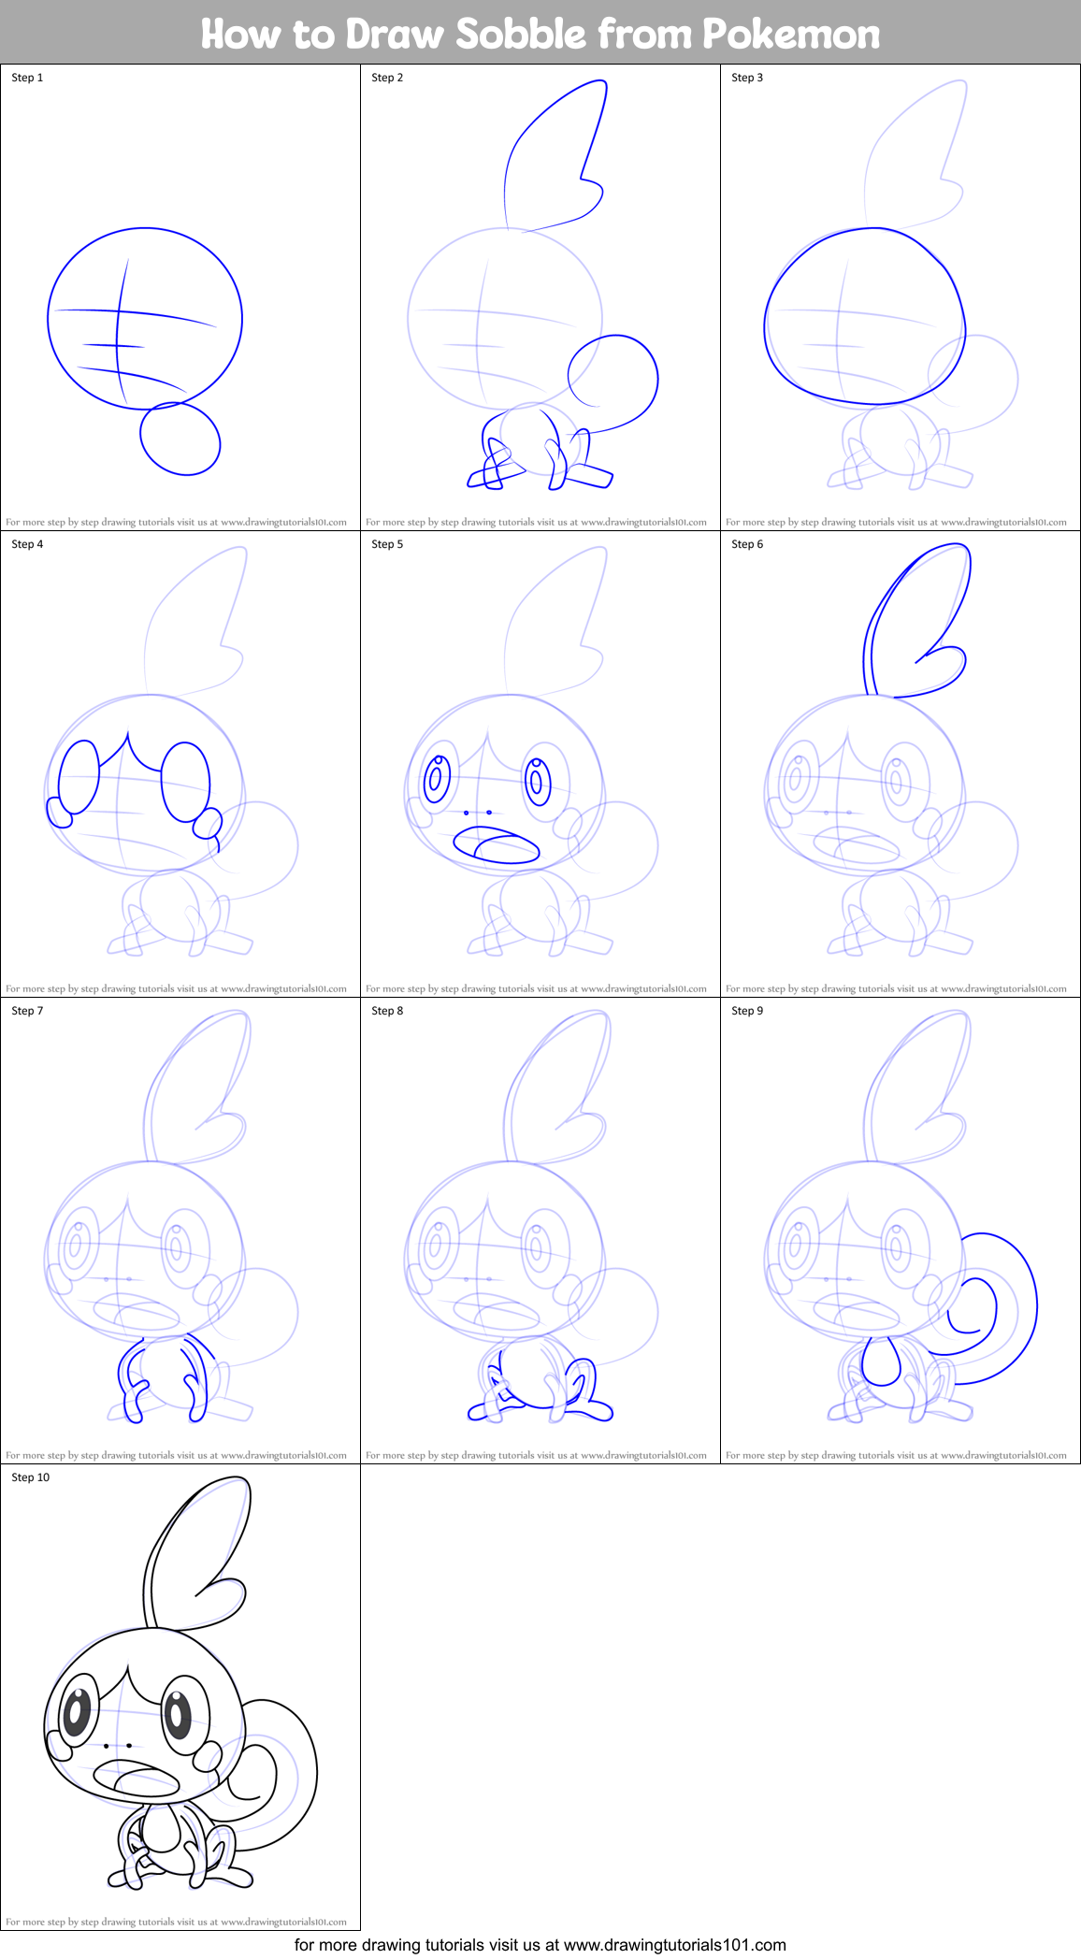Click the 'Step 1' label
The image size is (1081, 1959).
[x=27, y=78]
